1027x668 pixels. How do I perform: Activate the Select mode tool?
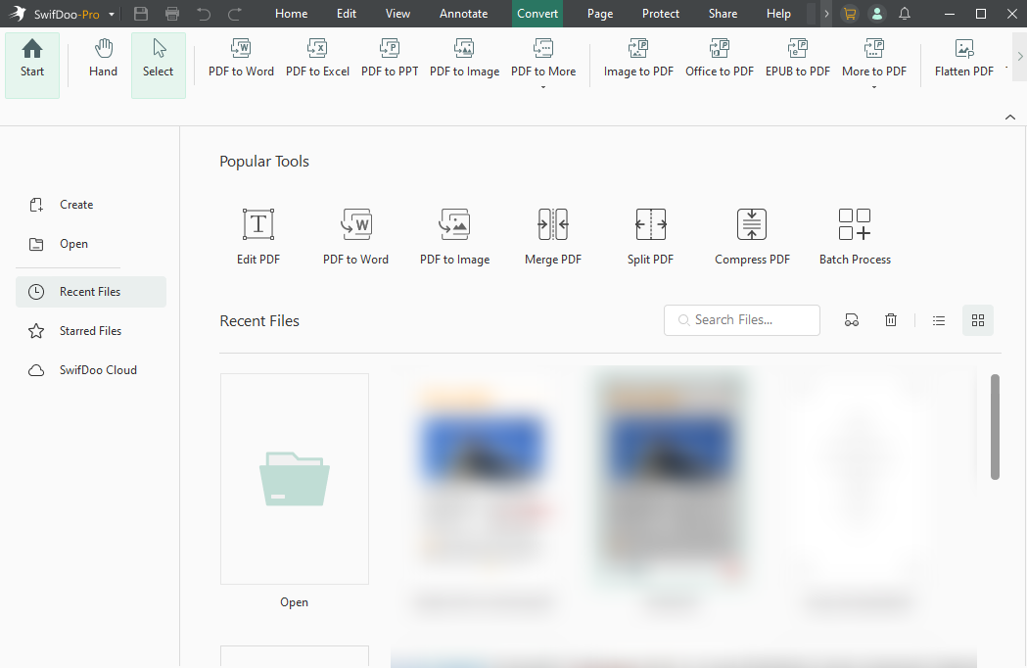point(158,59)
